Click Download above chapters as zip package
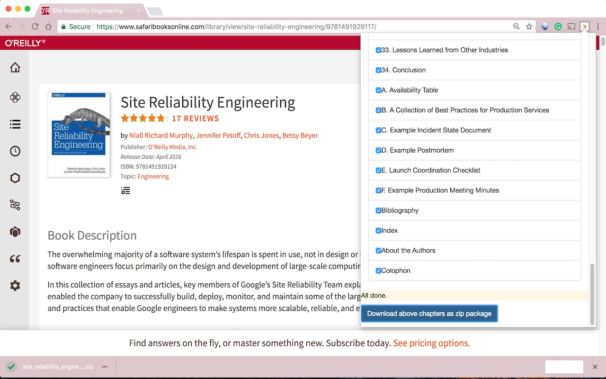The image size is (606, 379). pyautogui.click(x=429, y=314)
